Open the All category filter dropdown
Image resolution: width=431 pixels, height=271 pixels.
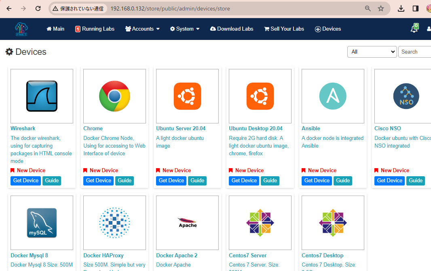click(372, 52)
